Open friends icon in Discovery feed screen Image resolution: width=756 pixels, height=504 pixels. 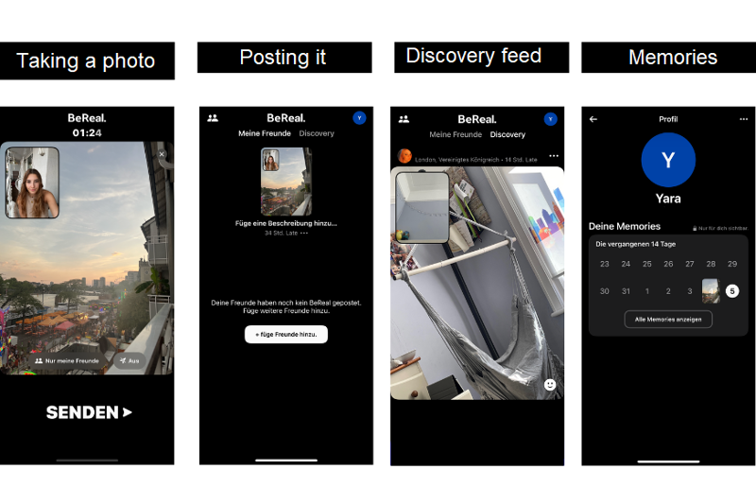404,119
